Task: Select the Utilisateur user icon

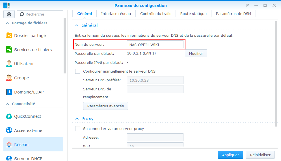Action: pyautogui.click(x=9, y=64)
